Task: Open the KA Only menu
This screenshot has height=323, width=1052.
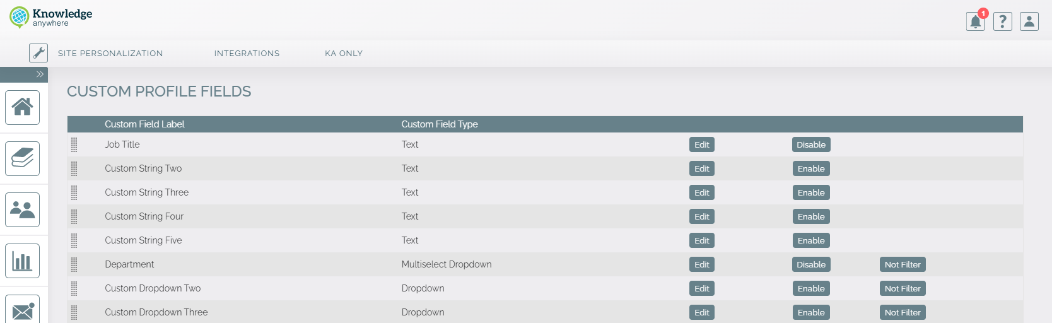Action: pyautogui.click(x=344, y=54)
